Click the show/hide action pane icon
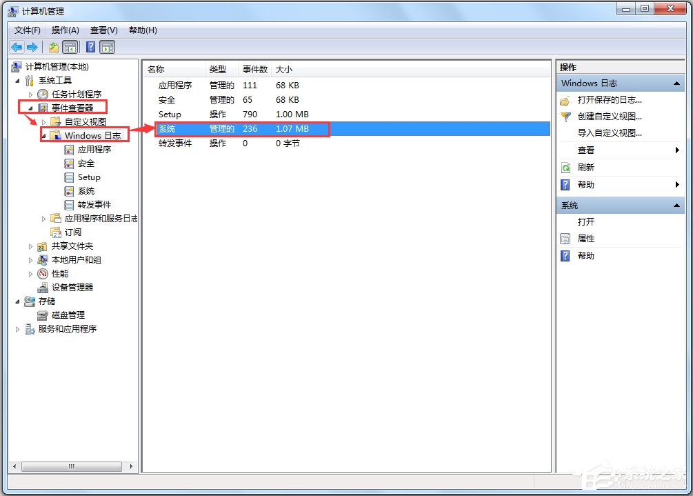This screenshot has height=496, width=693. coord(107,48)
